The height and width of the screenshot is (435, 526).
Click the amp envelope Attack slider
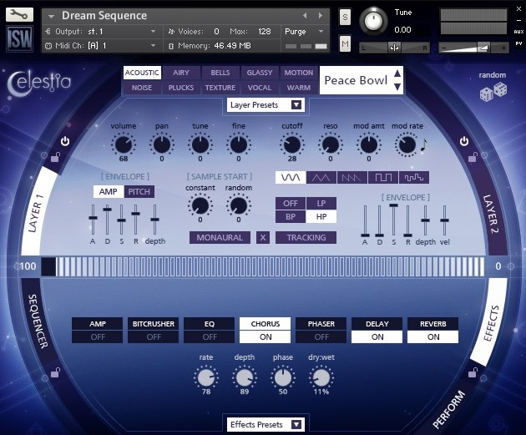tap(93, 220)
